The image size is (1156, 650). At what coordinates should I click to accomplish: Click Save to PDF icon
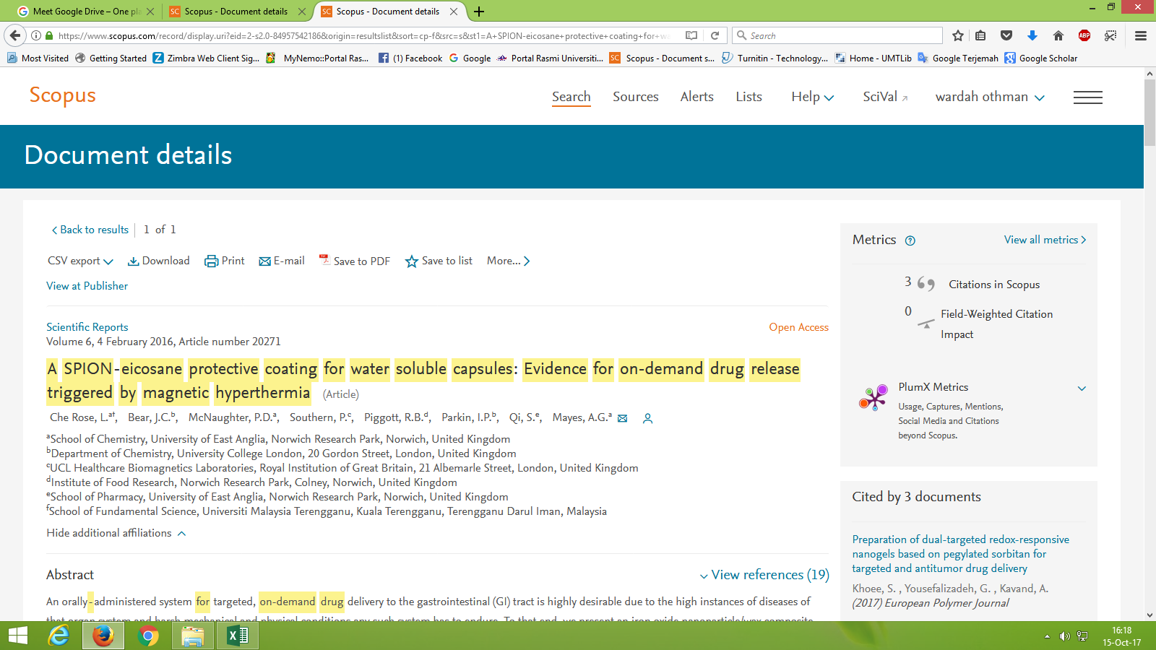point(324,260)
